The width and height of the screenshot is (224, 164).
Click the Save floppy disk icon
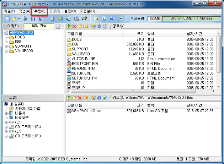pyautogui.click(x=33, y=19)
